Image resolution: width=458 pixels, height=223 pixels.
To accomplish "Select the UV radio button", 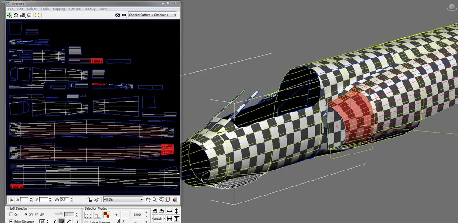I will click(36, 214).
